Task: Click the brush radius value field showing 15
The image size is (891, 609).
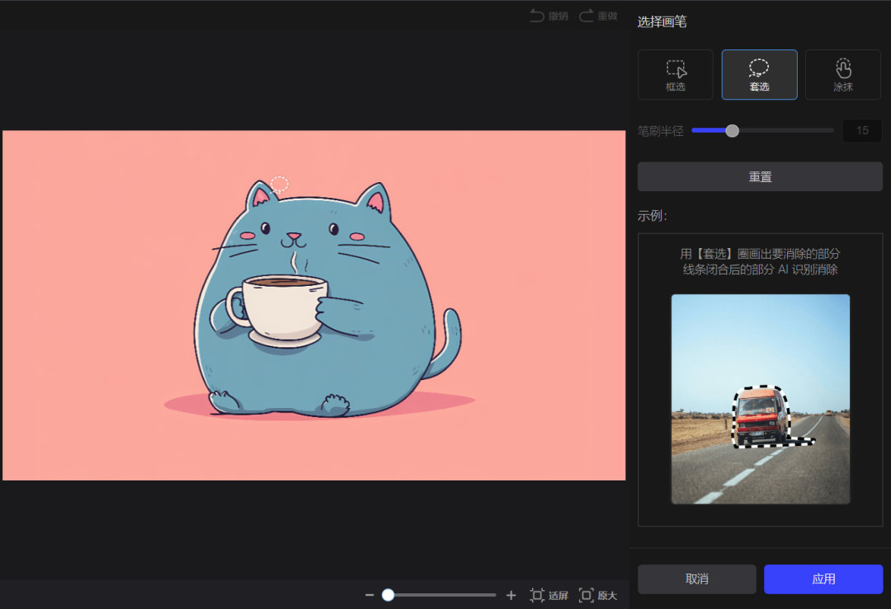Action: tap(862, 130)
